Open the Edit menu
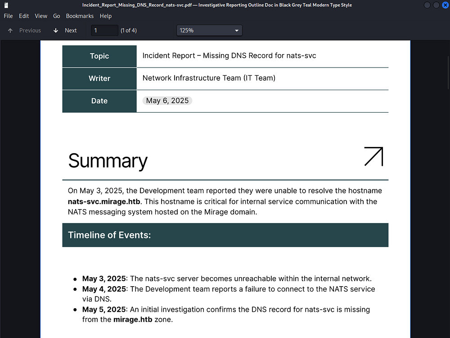The height and width of the screenshot is (338, 450). (x=24, y=16)
